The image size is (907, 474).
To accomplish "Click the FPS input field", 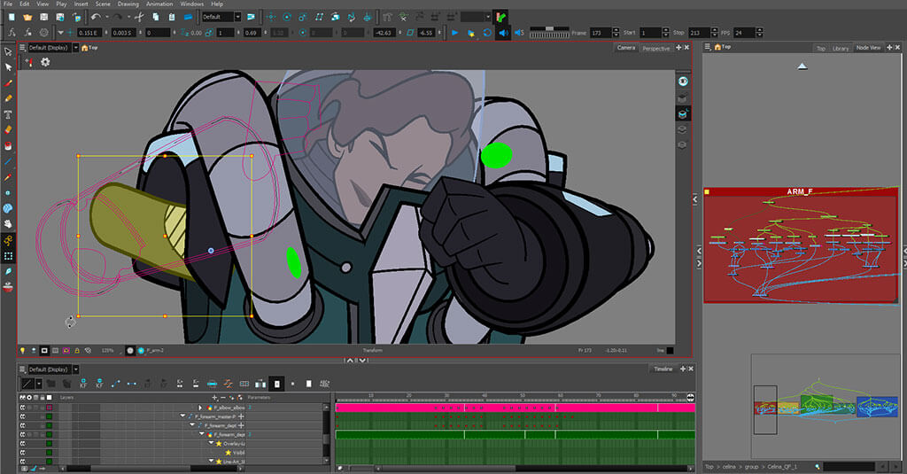I will coord(745,33).
